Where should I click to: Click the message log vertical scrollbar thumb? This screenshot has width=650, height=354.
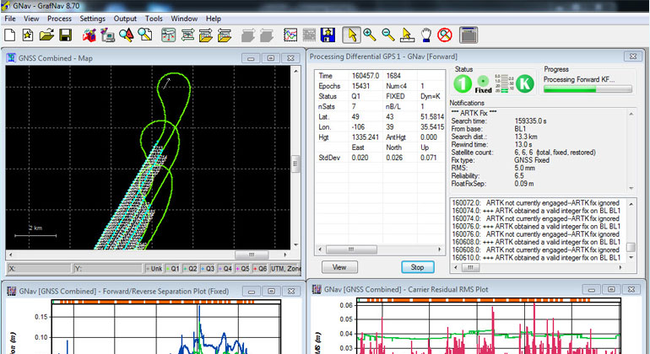click(631, 247)
